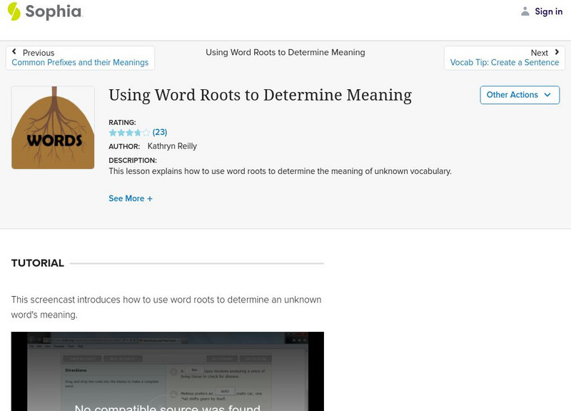Click the Next right arrow icon
Screen dimensions: 571x411
pos(557,52)
